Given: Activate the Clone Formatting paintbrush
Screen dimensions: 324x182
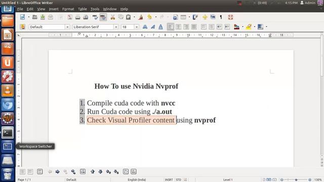Looking at the screenshot, I should tap(141, 17).
